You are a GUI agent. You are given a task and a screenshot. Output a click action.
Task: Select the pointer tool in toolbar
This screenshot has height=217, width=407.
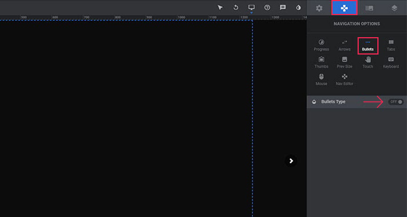[220, 8]
